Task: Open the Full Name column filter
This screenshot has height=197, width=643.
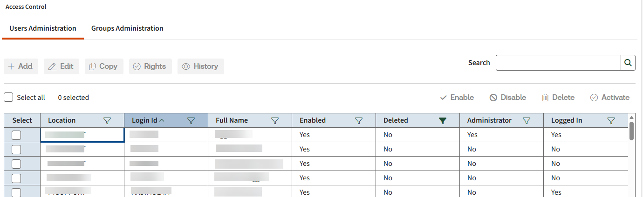Action: coord(275,121)
